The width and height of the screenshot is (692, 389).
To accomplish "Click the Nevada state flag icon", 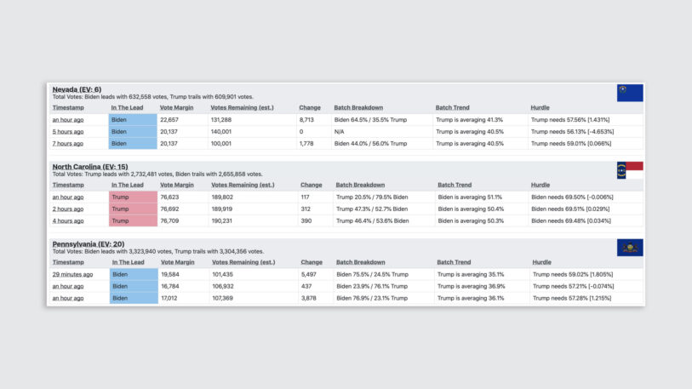I will [630, 93].
